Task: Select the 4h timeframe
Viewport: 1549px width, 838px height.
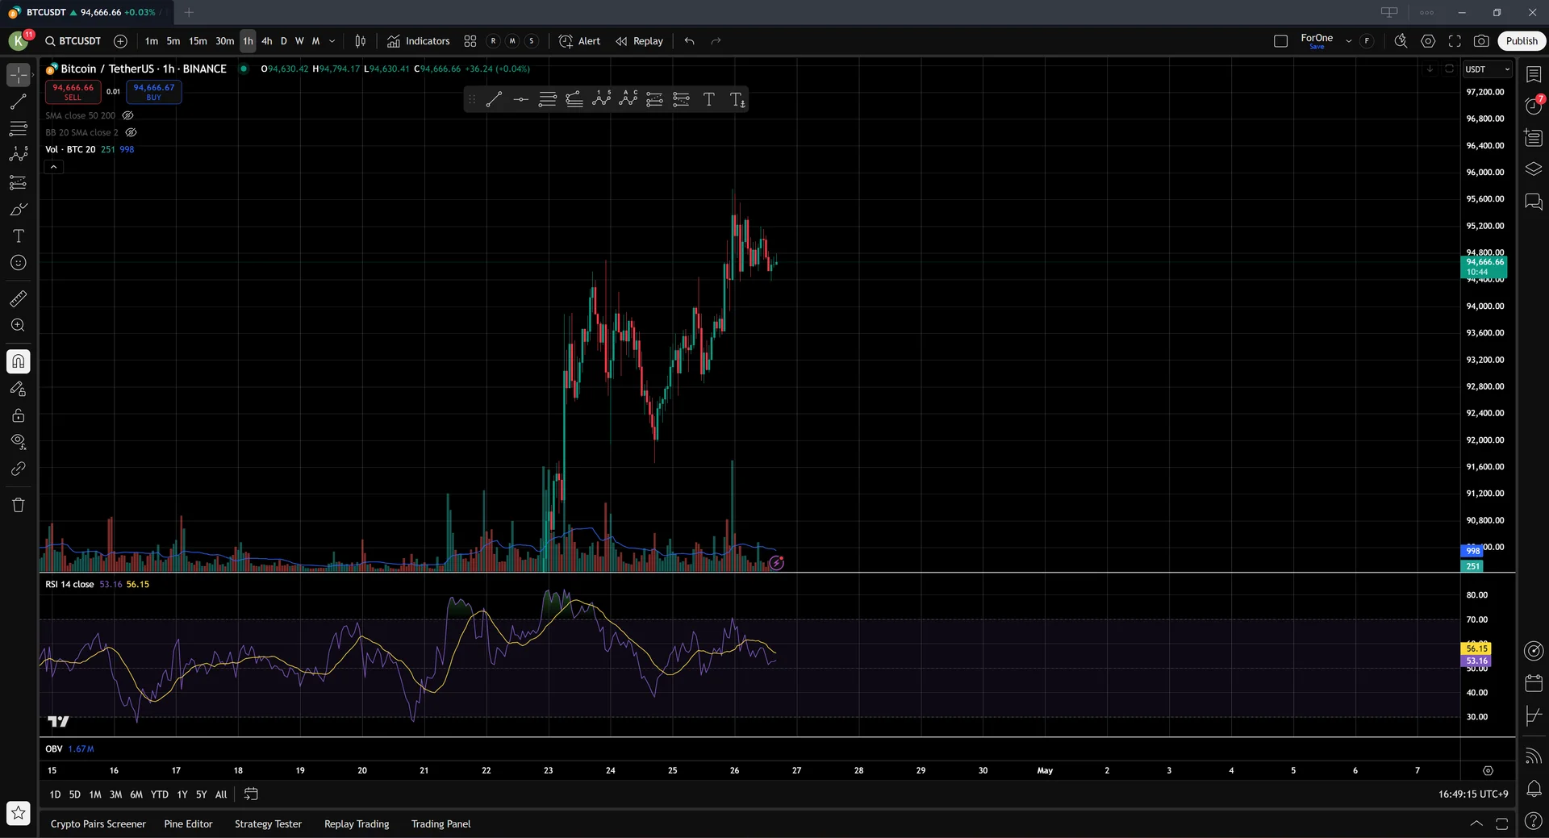Action: (x=266, y=41)
